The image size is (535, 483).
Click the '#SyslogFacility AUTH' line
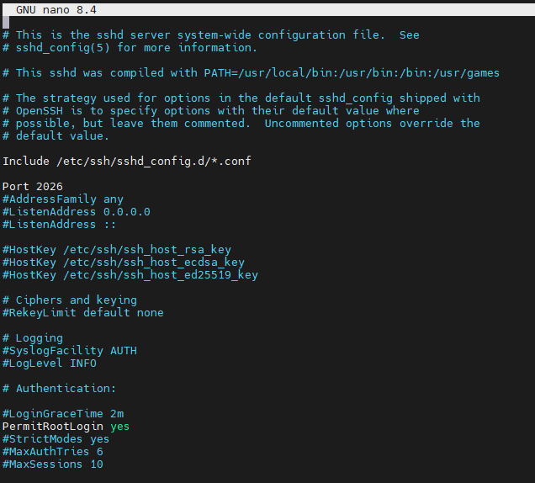point(70,351)
